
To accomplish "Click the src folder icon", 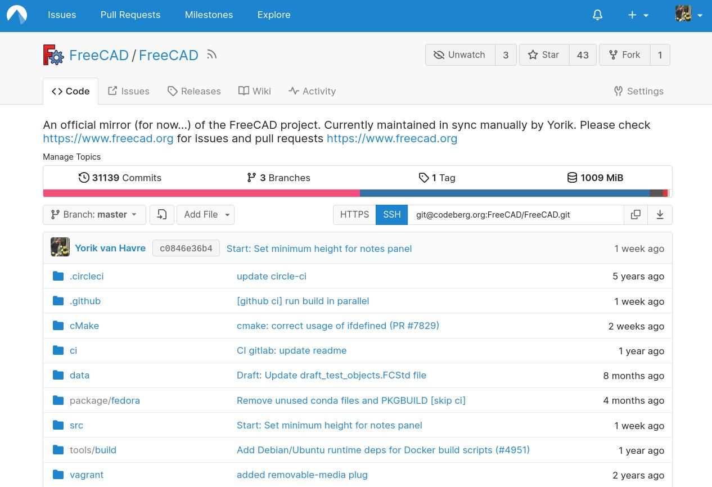I will tap(58, 425).
